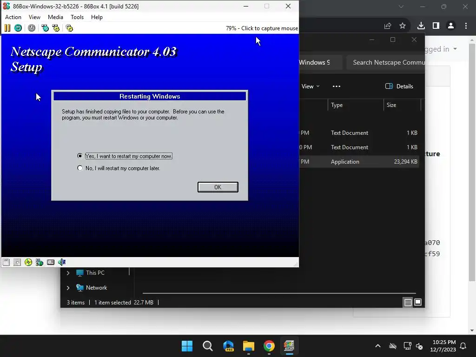Send Ctrl+Alt+Esc via 86Box toolbar
The height and width of the screenshot is (357, 476).
[56, 28]
